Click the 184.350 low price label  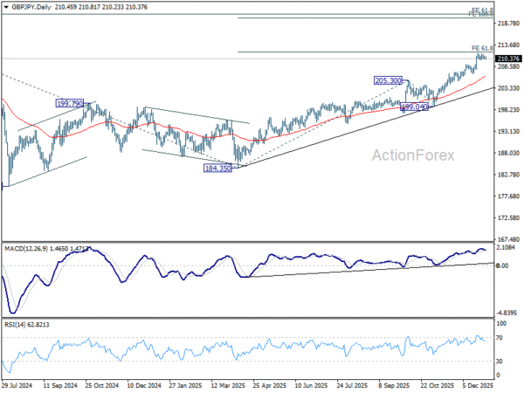[x=217, y=169]
